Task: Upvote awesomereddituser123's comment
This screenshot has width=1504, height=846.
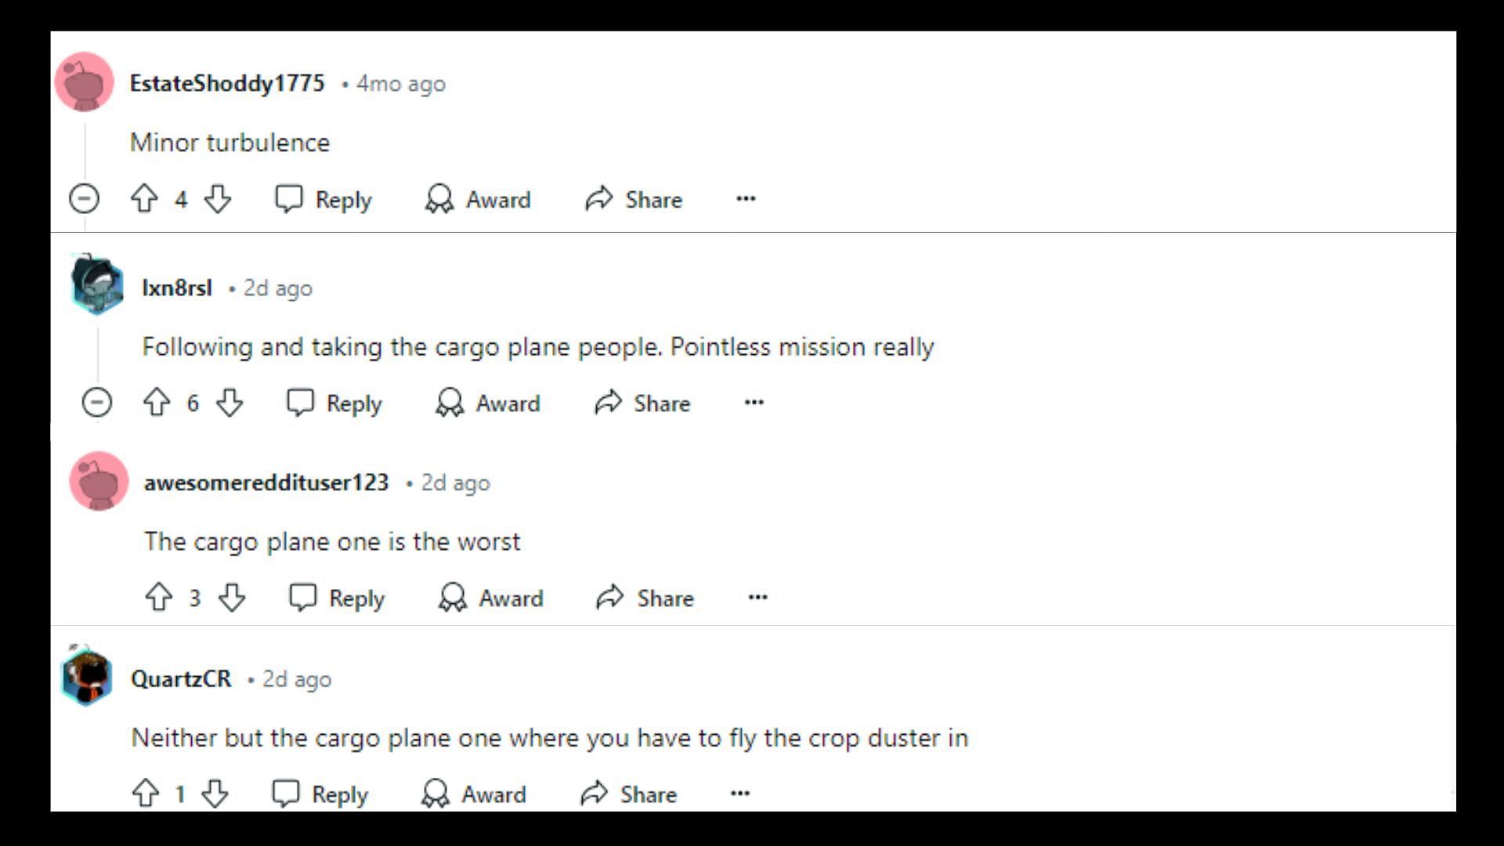Action: (159, 598)
